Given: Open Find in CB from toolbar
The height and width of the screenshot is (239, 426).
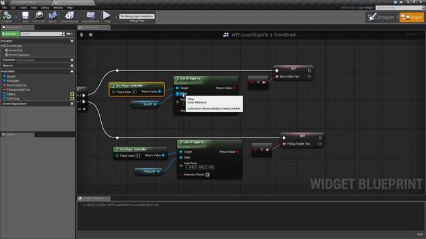Looking at the screenshot, I should pyautogui.click(x=39, y=17).
